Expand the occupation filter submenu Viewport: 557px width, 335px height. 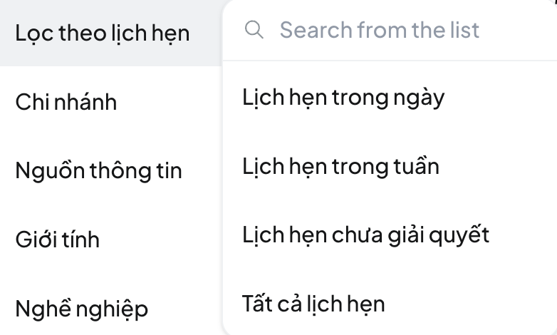pos(82,309)
